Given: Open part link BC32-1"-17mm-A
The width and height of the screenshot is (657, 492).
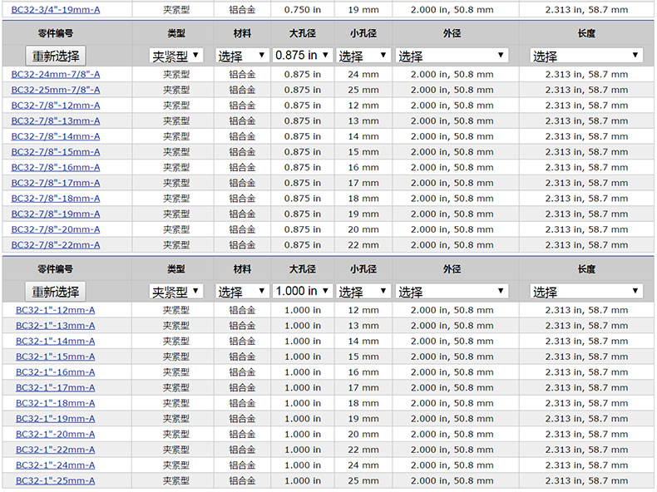Looking at the screenshot, I should click(55, 387).
